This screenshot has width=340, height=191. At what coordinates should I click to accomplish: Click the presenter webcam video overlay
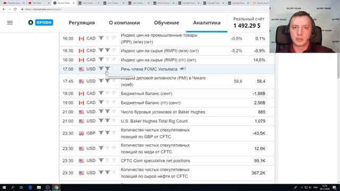(304, 27)
